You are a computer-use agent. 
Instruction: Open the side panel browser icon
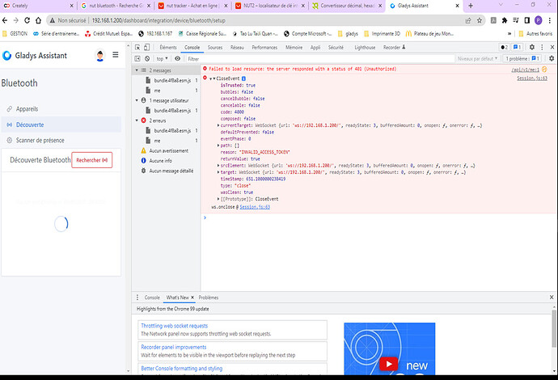[x=527, y=21]
